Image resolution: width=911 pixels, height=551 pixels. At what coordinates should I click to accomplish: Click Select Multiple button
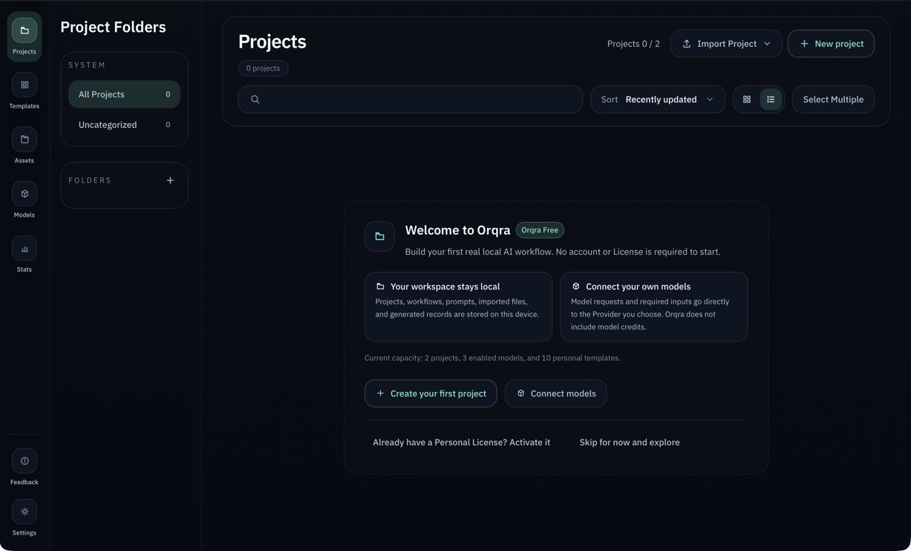pos(833,100)
